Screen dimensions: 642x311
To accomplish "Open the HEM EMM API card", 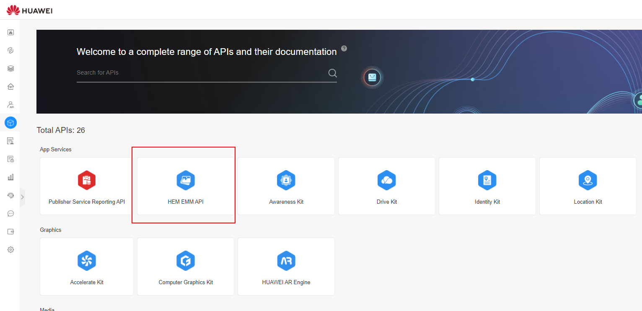I will pyautogui.click(x=186, y=186).
